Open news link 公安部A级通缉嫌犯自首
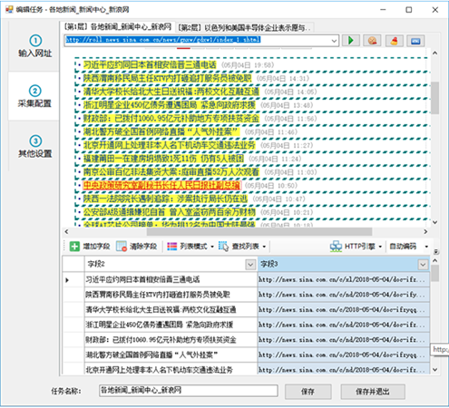Image resolution: width=449 pixels, height=408 pixels. coord(170,212)
